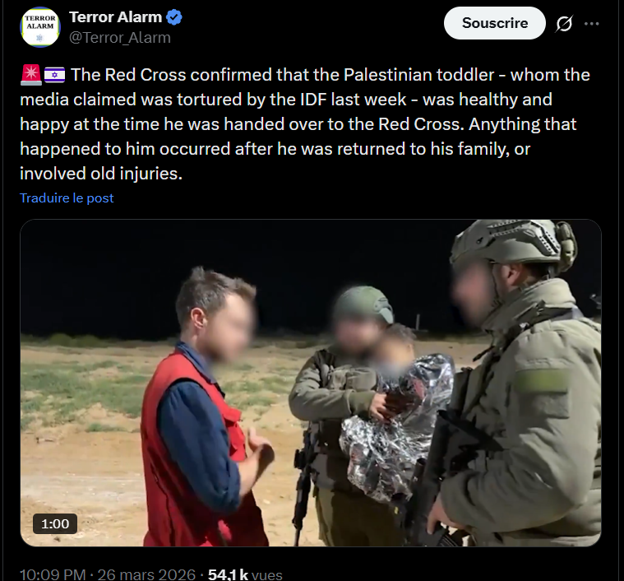View the 54,1 k vues count
This screenshot has width=624, height=581.
245,574
